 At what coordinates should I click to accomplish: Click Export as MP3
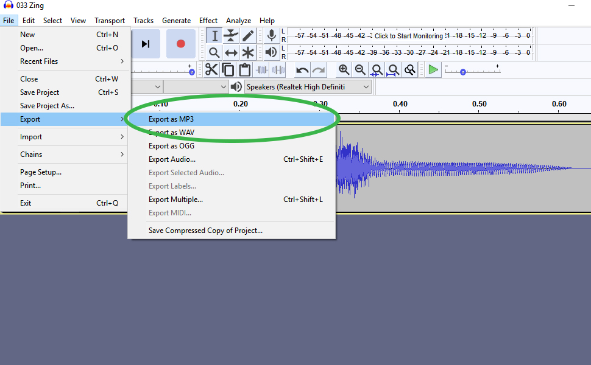click(x=232, y=119)
